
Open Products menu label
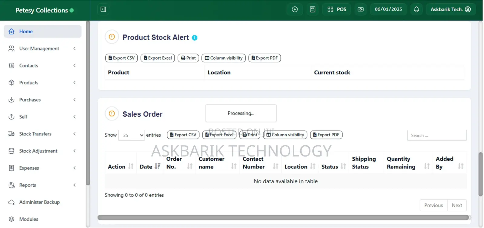[x=29, y=83]
